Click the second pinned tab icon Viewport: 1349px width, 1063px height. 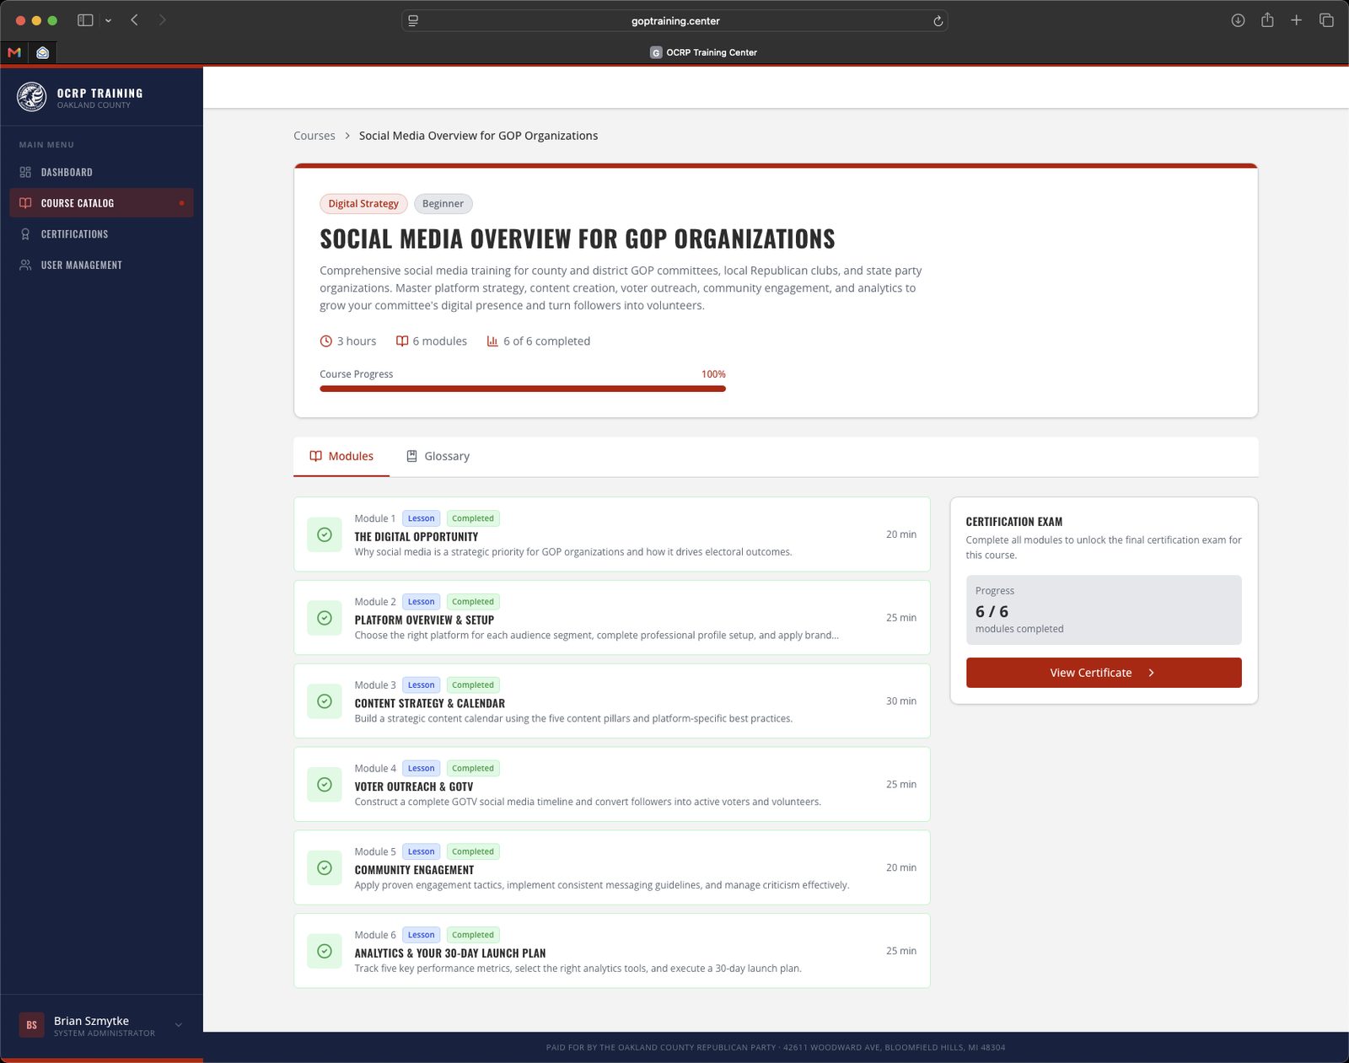pos(42,52)
